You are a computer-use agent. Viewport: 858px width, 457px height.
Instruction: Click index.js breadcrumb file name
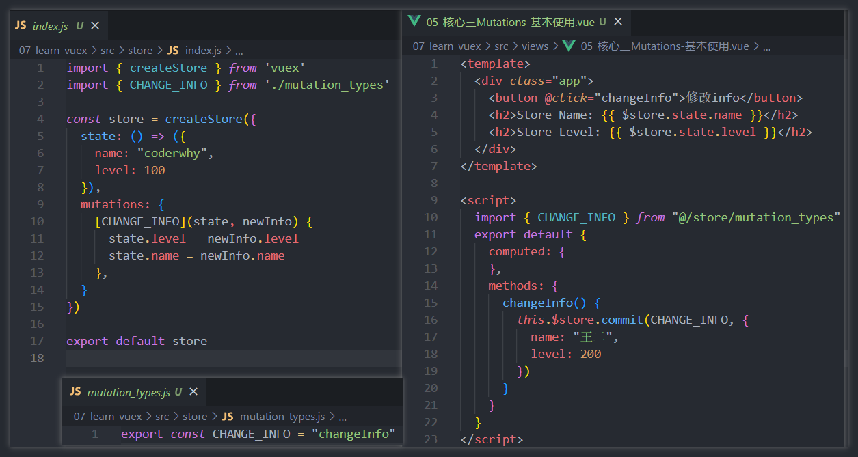pyautogui.click(x=204, y=51)
